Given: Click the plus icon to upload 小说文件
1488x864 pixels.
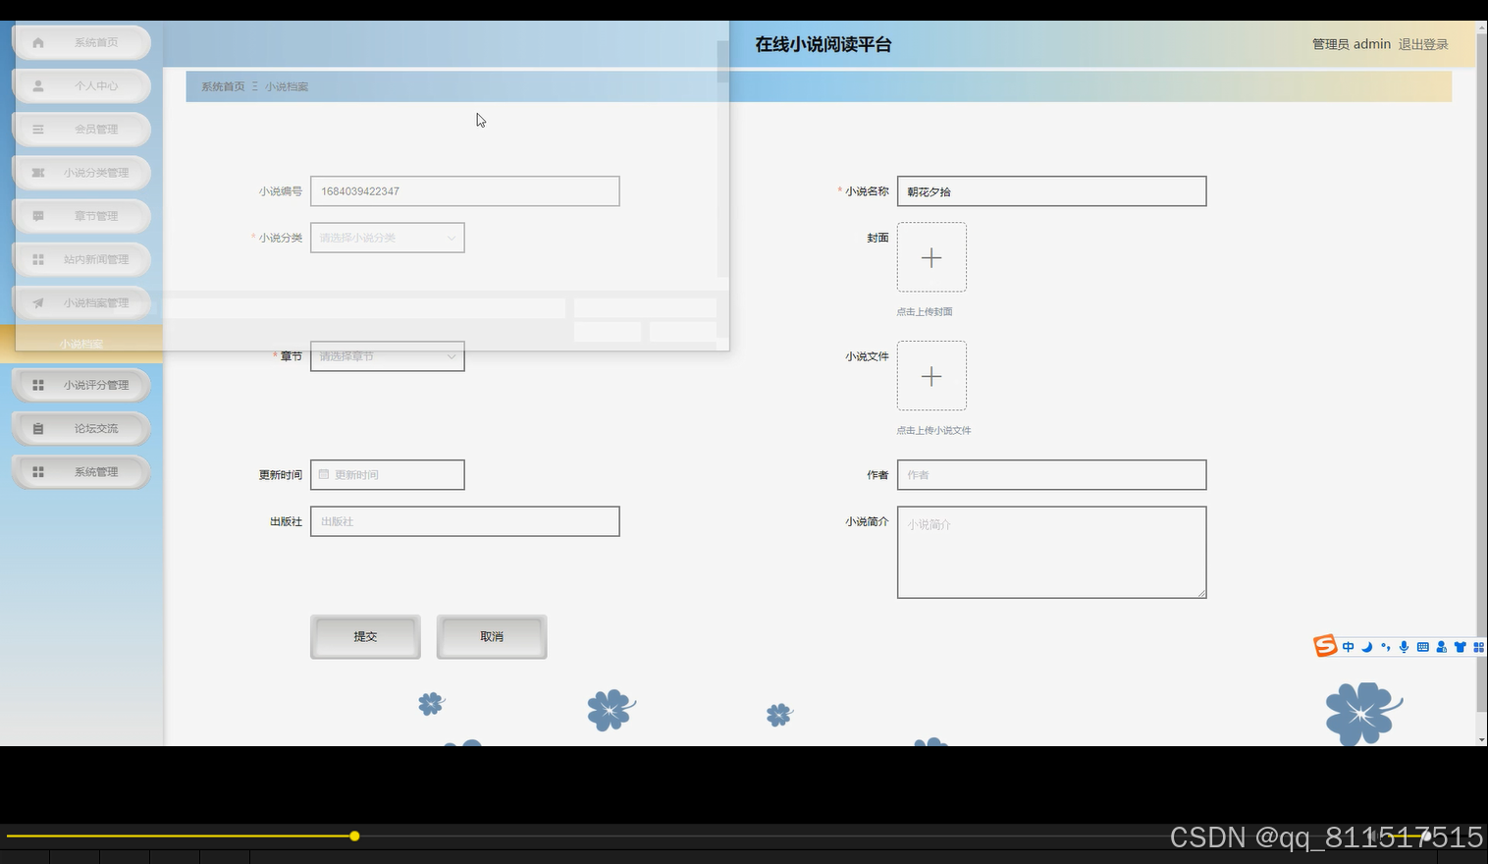Looking at the screenshot, I should [931, 376].
